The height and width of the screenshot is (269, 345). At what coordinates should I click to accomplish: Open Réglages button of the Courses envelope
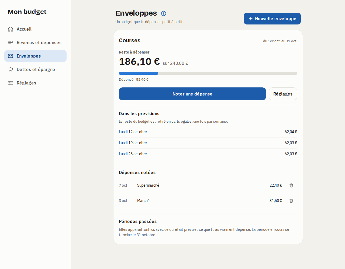pyautogui.click(x=283, y=94)
